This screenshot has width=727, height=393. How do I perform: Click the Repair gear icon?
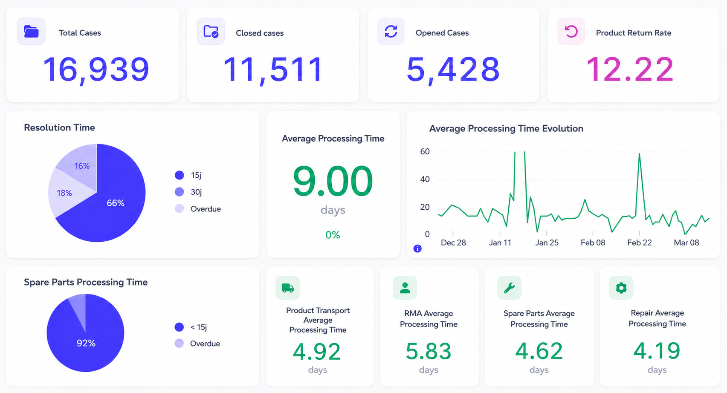(621, 288)
